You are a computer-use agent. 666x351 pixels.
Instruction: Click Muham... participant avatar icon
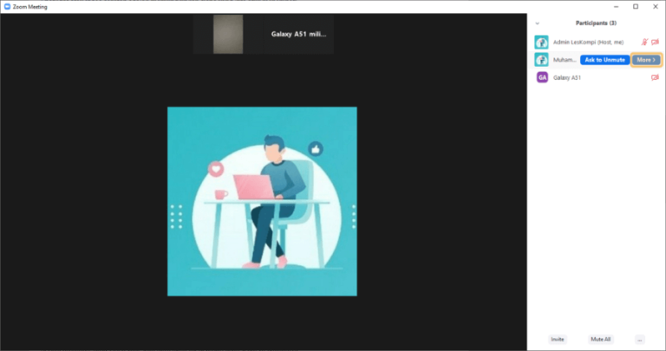tap(541, 60)
